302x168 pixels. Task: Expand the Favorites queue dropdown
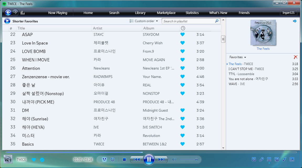[x=238, y=57]
